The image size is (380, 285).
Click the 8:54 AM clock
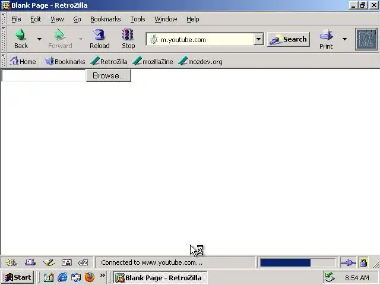pyautogui.click(x=357, y=278)
